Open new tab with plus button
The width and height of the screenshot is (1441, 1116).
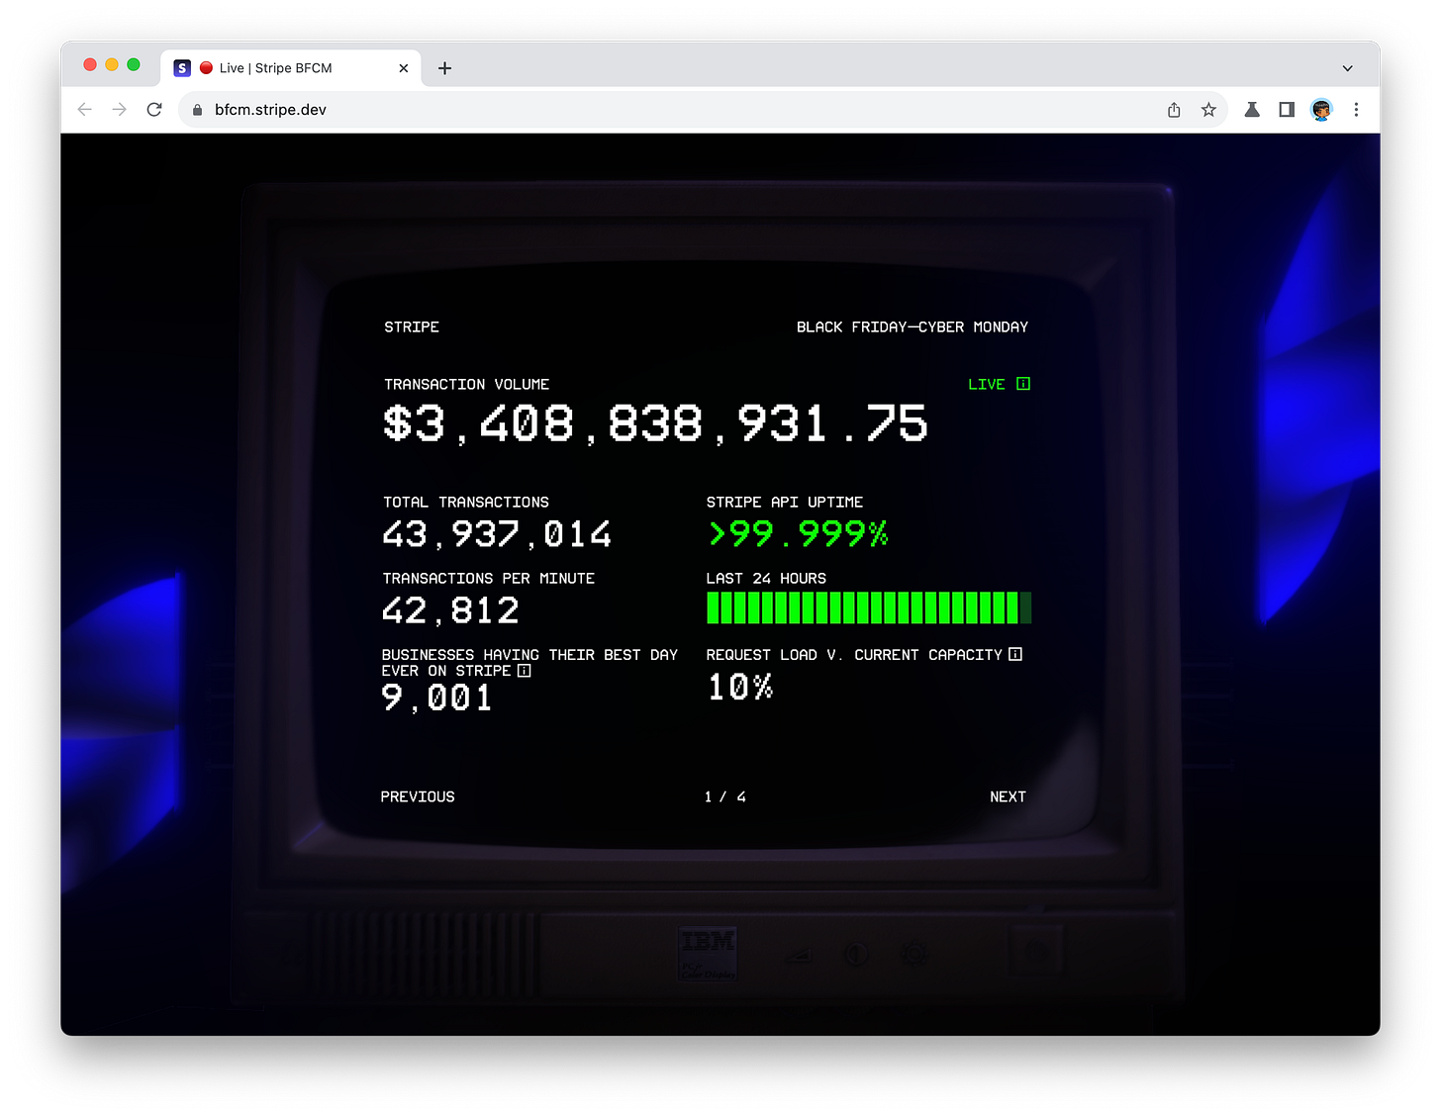click(x=445, y=68)
